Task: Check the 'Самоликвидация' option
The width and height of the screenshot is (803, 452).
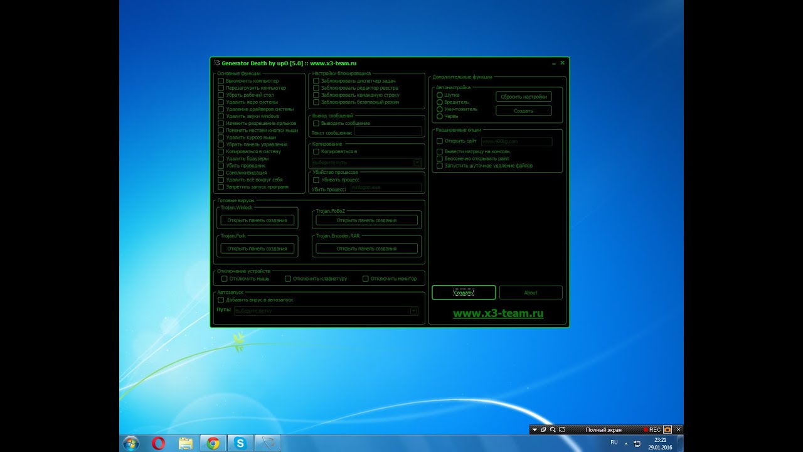Action: (x=221, y=173)
